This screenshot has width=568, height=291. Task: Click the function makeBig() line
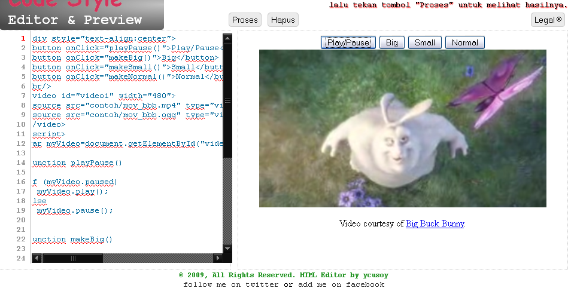[72, 239]
